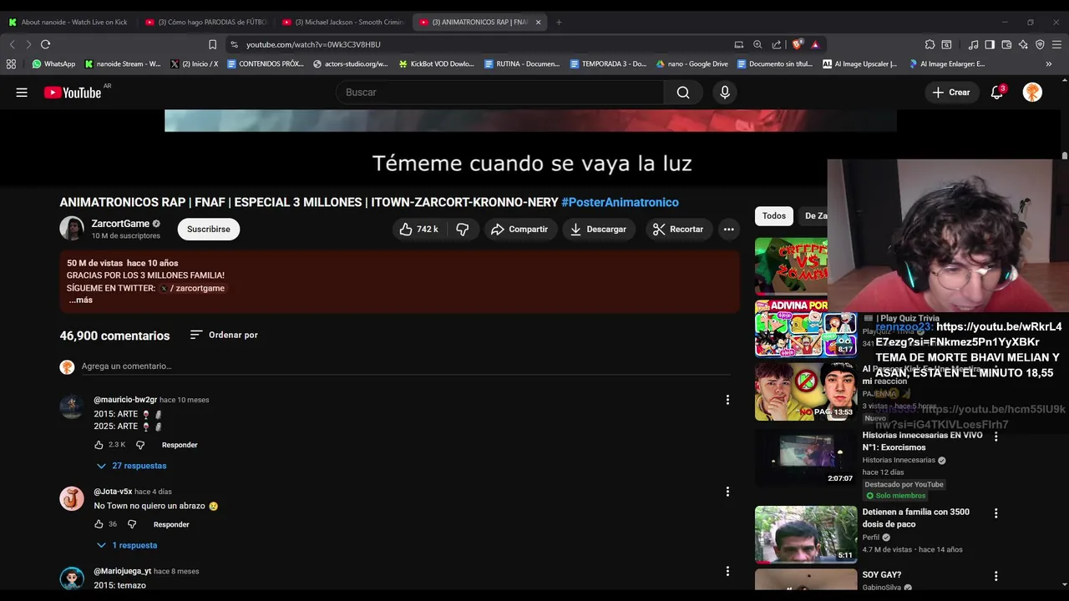Open options for @Jota-v5x comment
Viewport: 1069px width, 601px height.
coord(727,492)
